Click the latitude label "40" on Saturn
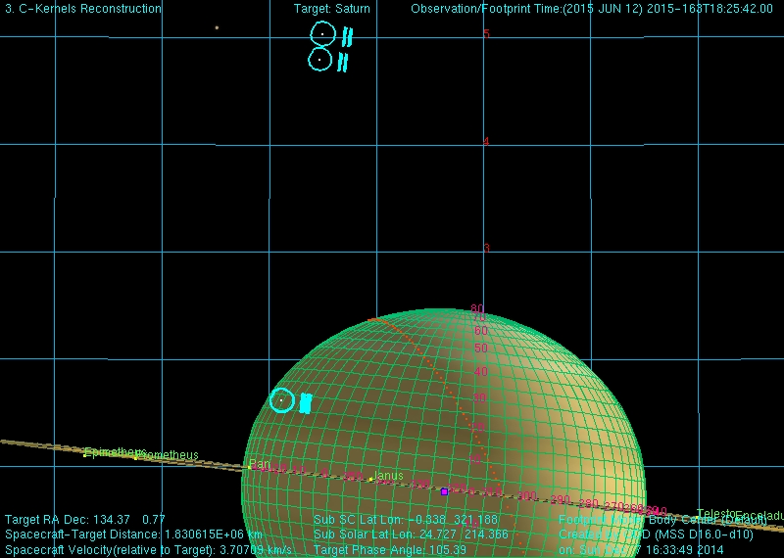Viewport: 784px width, 558px height. [480, 372]
